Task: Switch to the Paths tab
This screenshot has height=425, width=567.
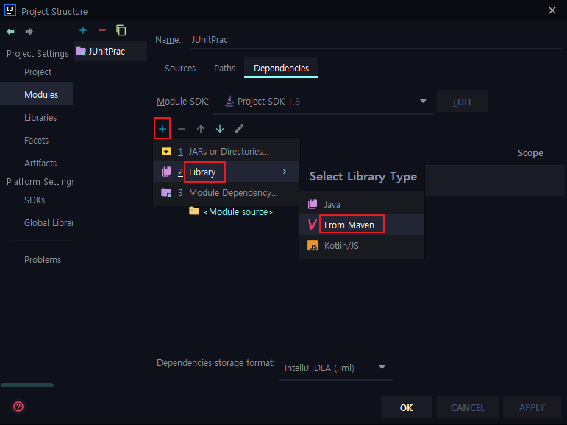Action: [224, 68]
